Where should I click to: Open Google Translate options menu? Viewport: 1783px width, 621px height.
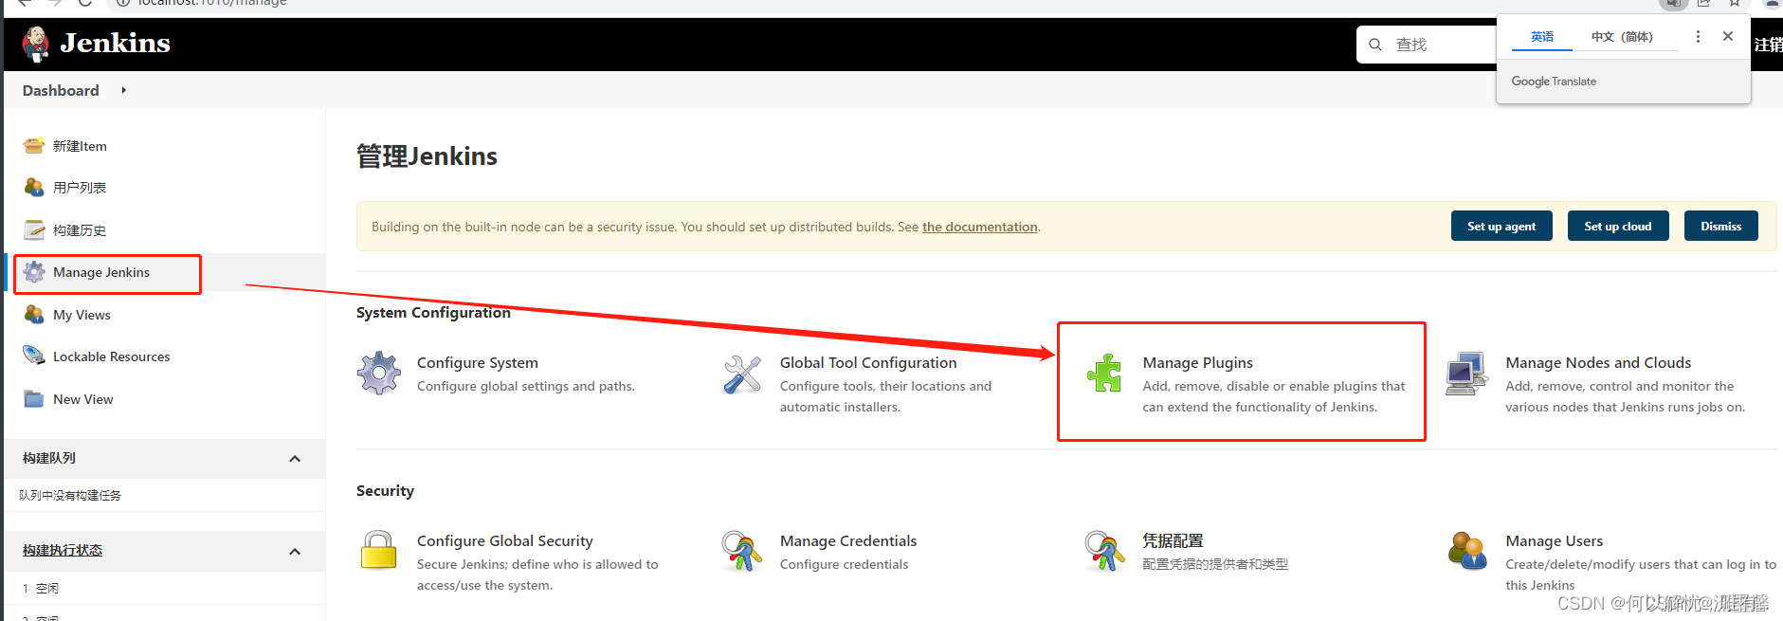point(1698,36)
